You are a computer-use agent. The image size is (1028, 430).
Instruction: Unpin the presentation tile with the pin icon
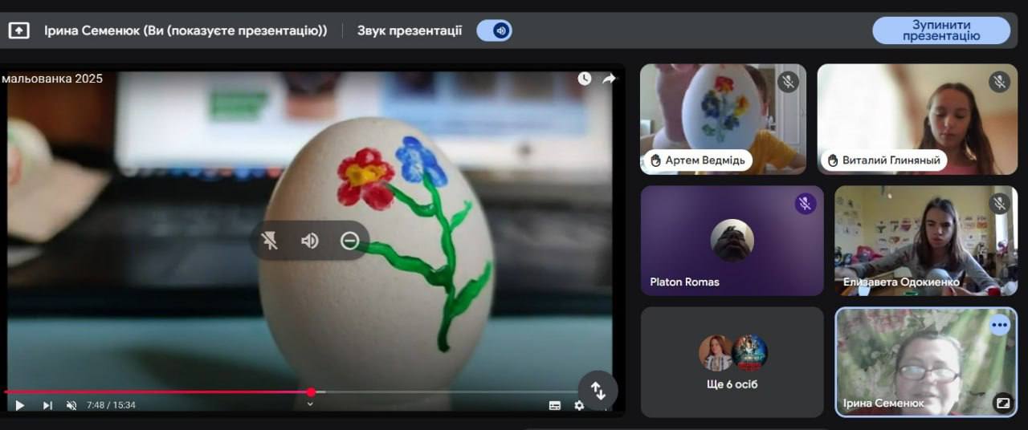[270, 241]
